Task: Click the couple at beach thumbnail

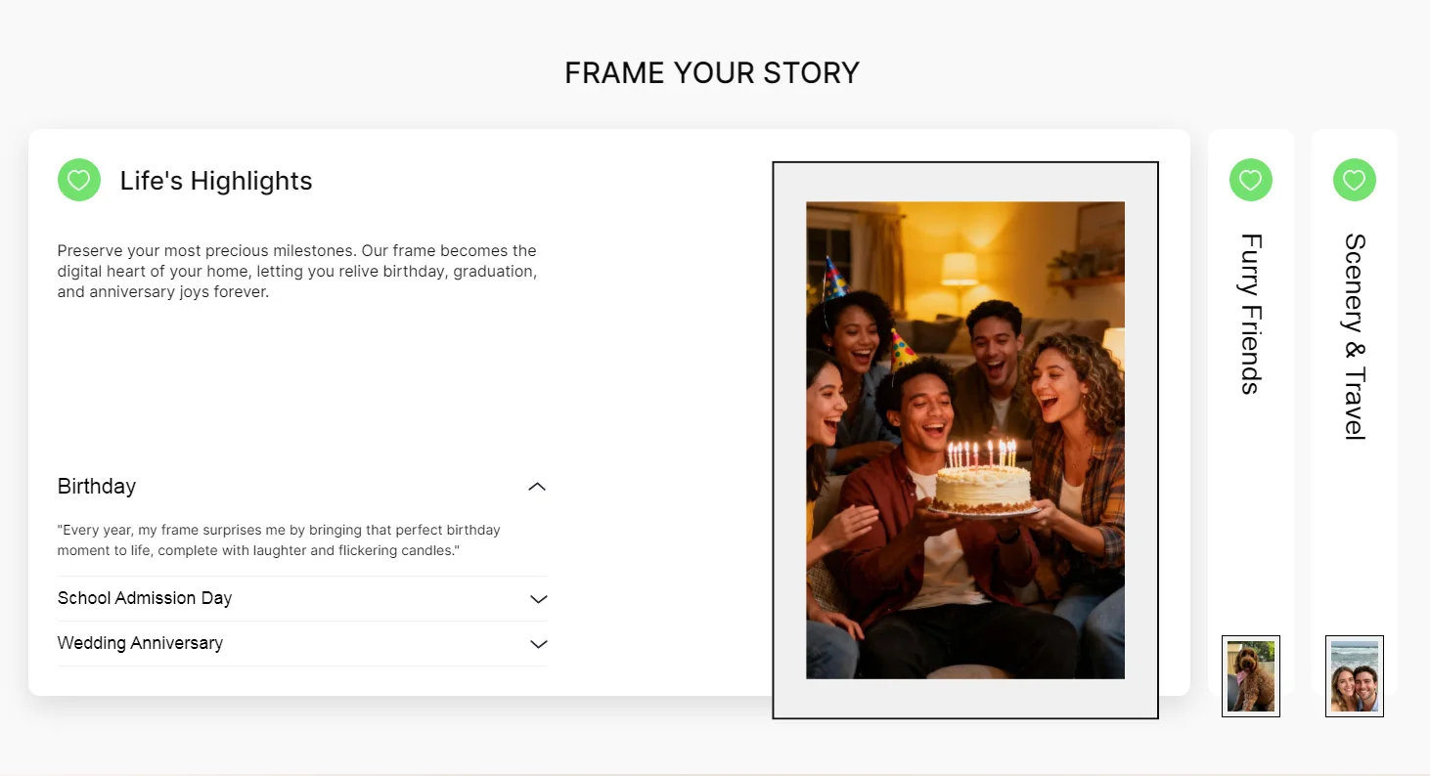Action: click(x=1355, y=676)
